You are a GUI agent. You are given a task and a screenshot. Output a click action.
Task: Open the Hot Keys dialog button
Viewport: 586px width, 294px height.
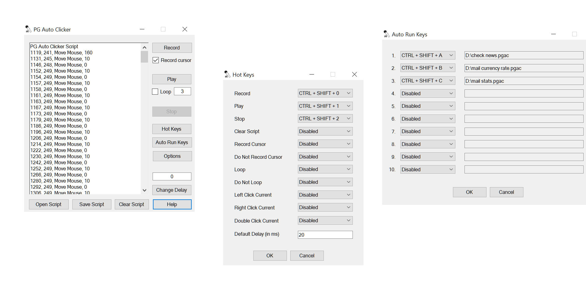172,129
